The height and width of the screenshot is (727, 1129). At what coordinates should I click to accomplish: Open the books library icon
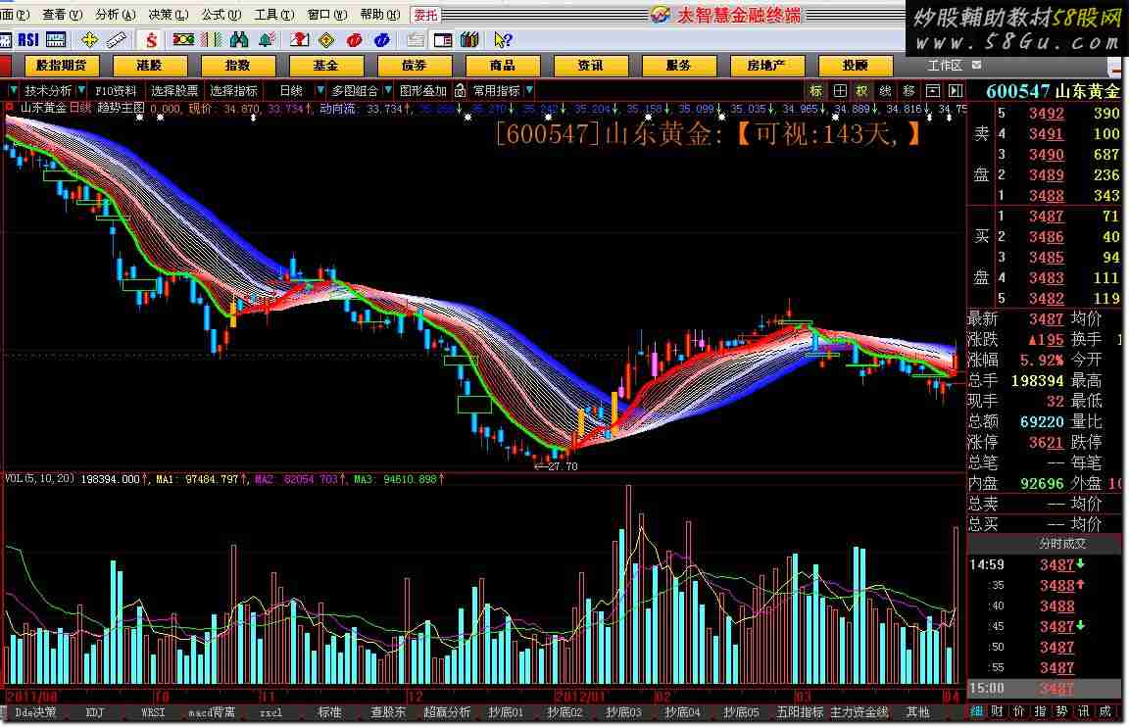pyautogui.click(x=469, y=39)
